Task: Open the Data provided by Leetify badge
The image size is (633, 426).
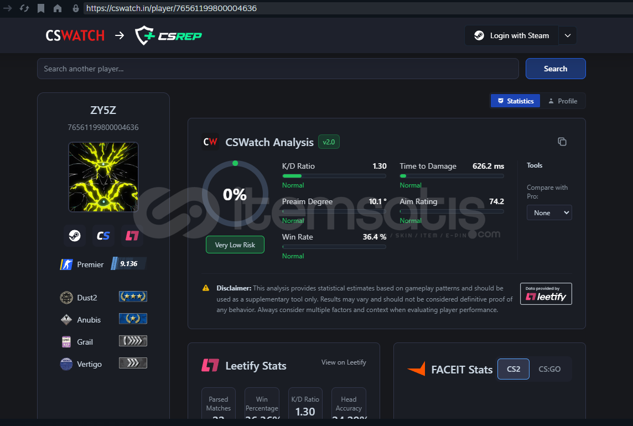Action: coord(546,294)
